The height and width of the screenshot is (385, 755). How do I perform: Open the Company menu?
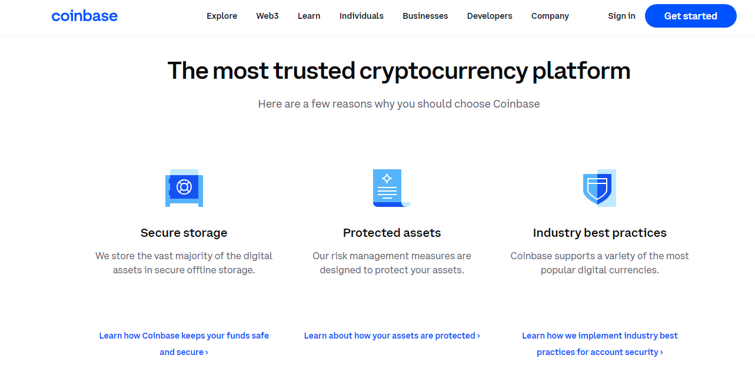[x=550, y=16]
